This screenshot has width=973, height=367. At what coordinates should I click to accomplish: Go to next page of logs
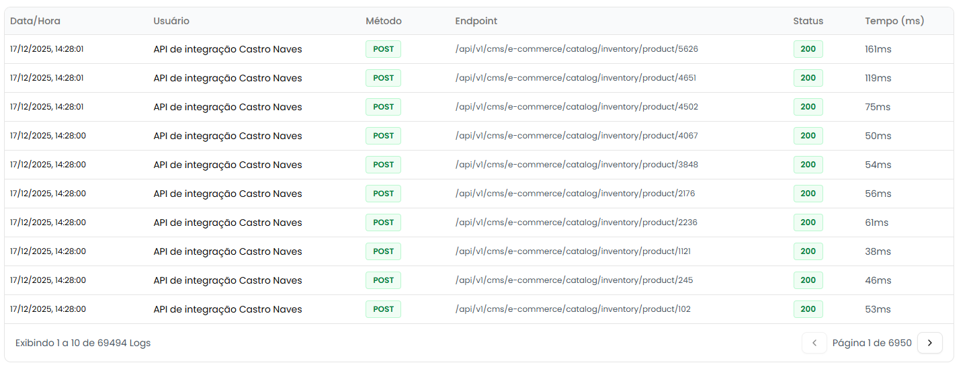[929, 343]
